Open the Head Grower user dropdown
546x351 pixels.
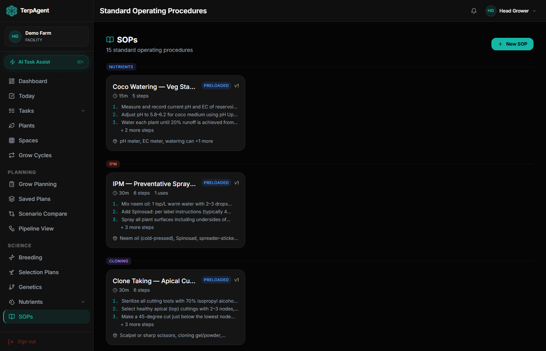coord(511,11)
